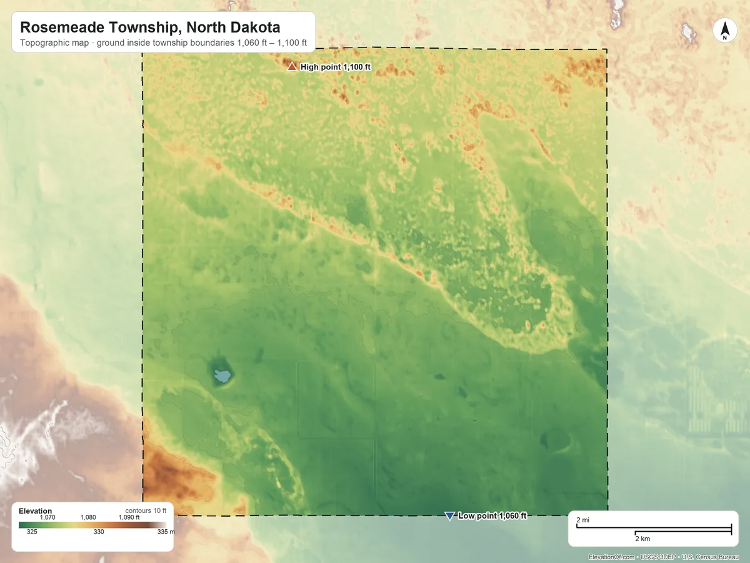Screen dimensions: 750x563
Task: Click the "330" metre legend value
Action: point(99,532)
